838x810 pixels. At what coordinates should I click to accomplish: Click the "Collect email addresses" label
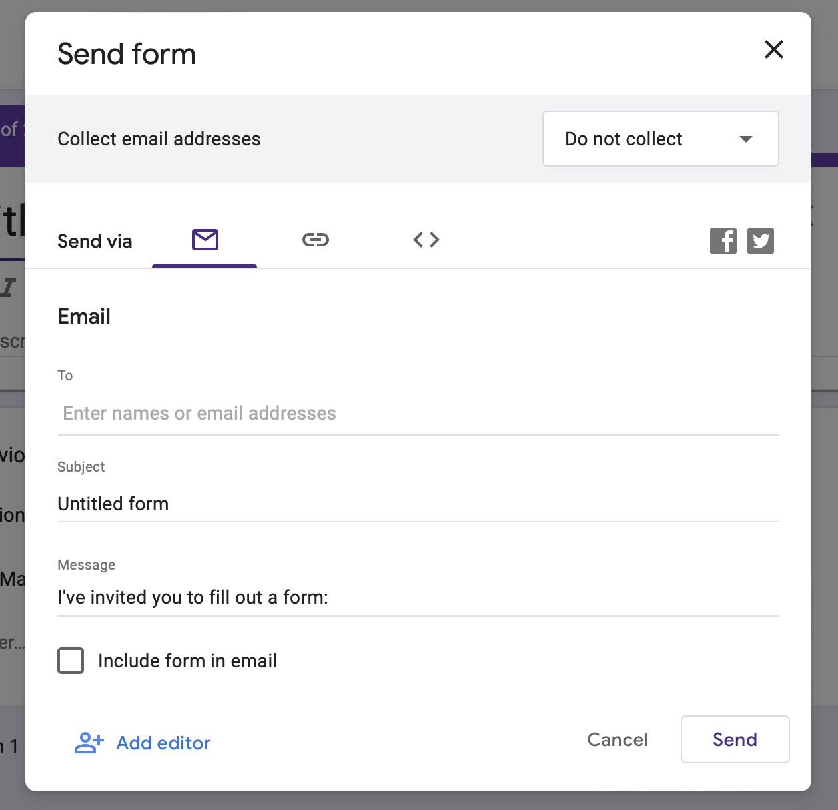coord(159,139)
